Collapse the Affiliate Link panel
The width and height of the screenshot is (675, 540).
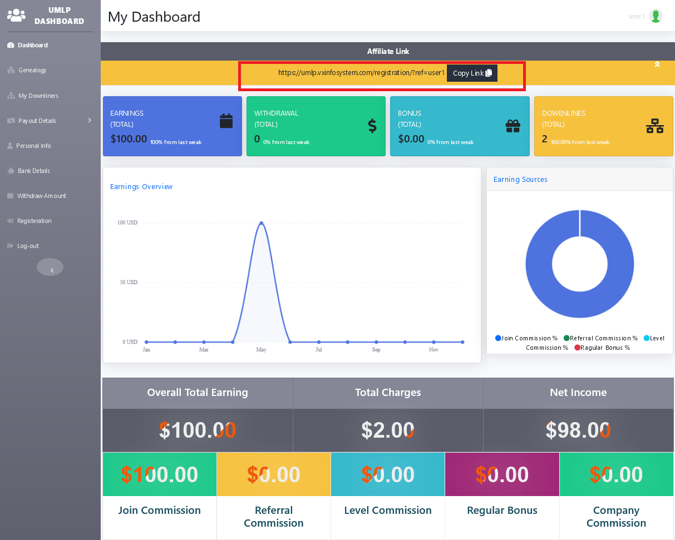pos(657,65)
